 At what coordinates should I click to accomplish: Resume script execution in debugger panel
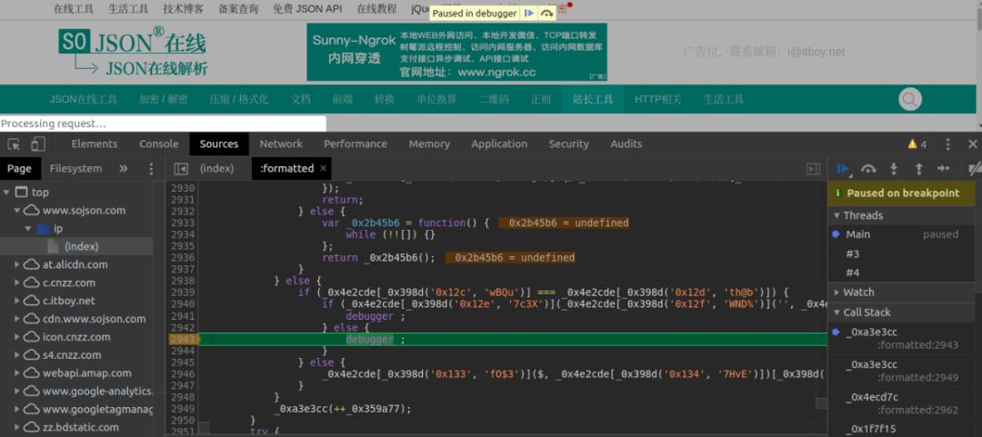coord(843,169)
